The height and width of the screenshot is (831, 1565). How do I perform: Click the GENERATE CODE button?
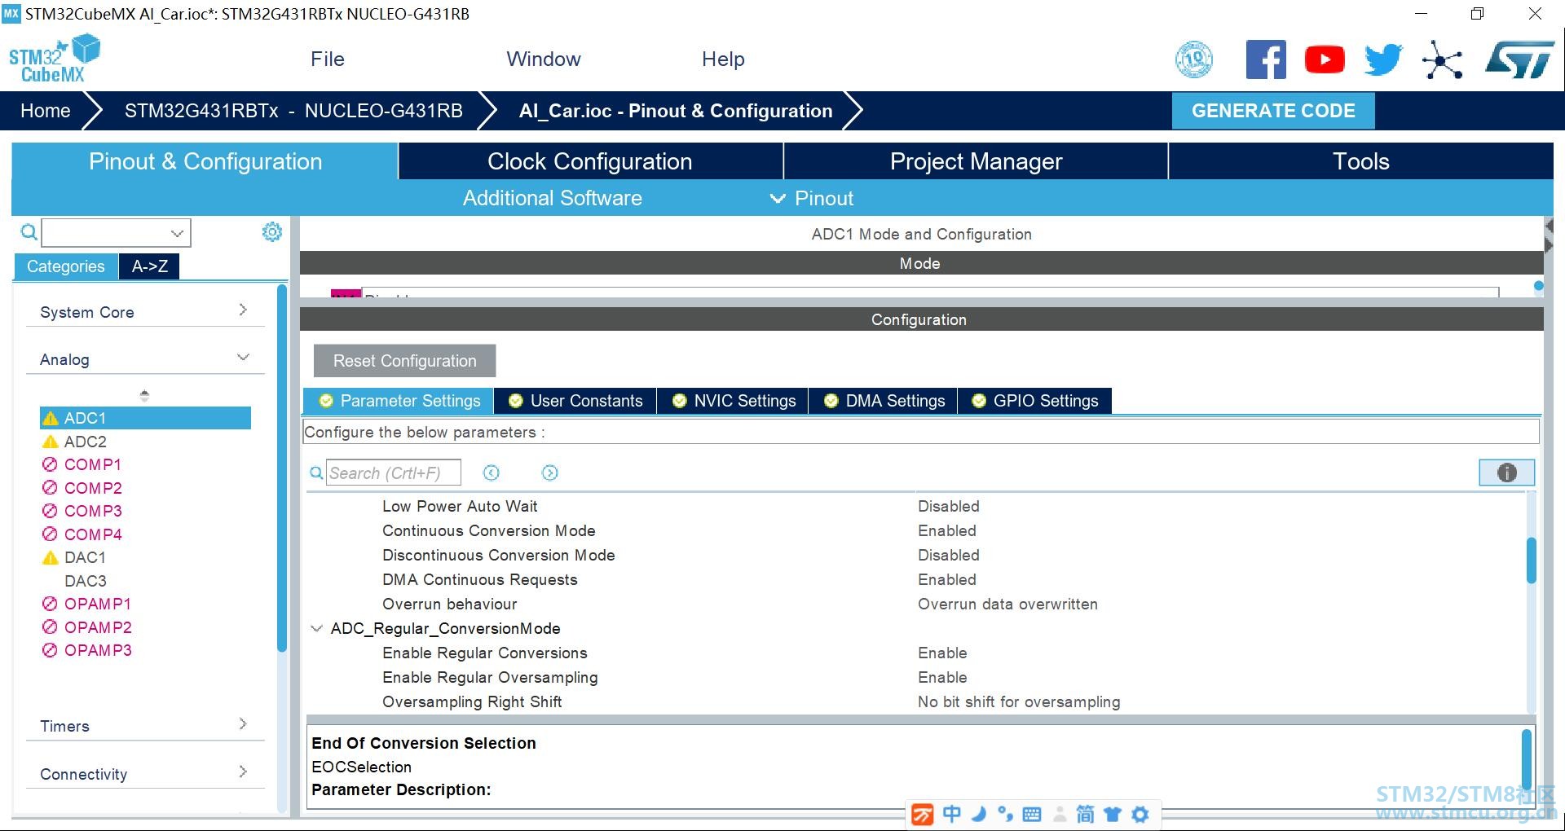coord(1273,111)
